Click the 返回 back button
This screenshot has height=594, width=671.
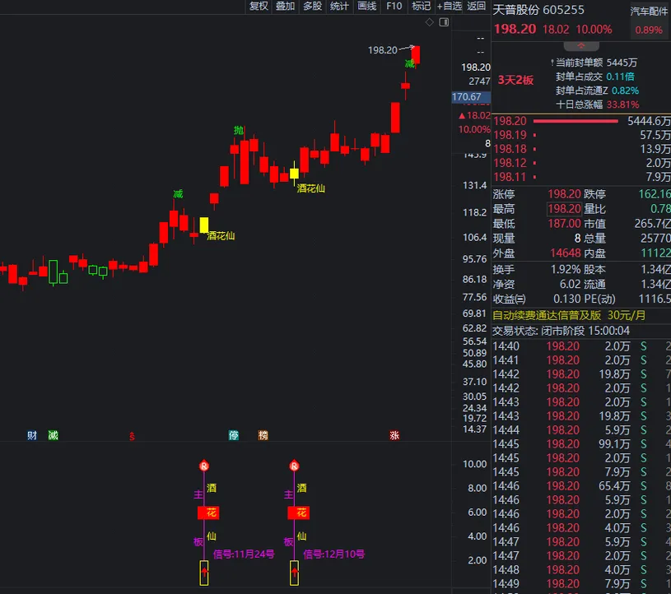click(477, 7)
